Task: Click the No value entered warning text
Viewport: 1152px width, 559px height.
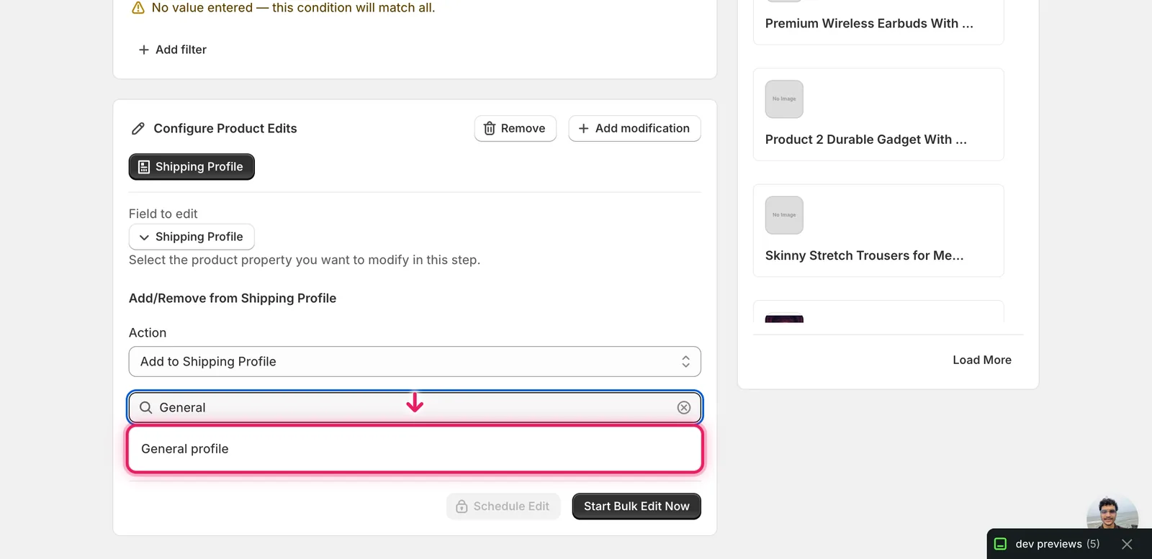Action: pyautogui.click(x=293, y=8)
